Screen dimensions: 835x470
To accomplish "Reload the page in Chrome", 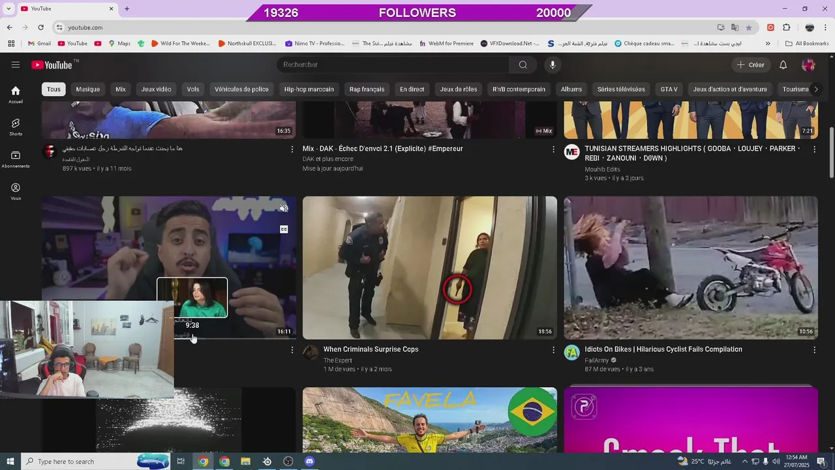I will coord(40,27).
